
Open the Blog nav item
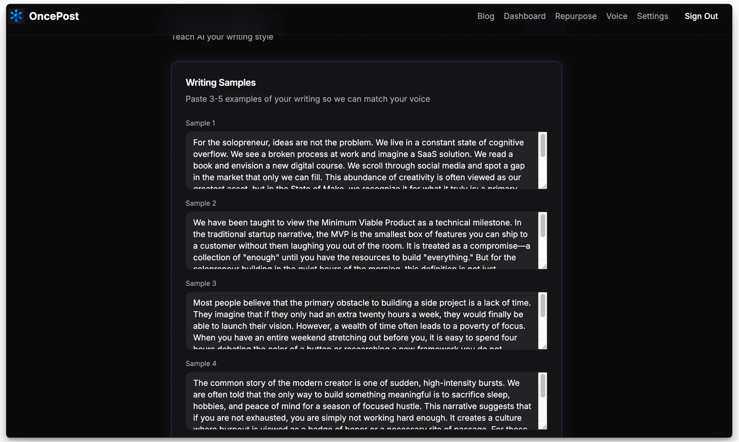[x=486, y=16]
